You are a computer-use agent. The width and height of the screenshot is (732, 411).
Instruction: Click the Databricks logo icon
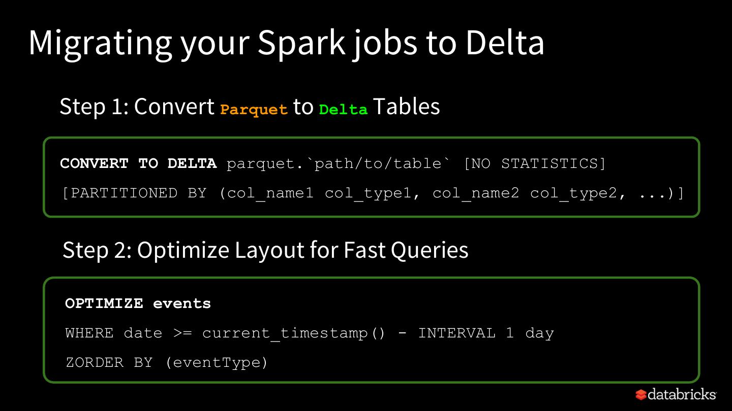pos(641,394)
